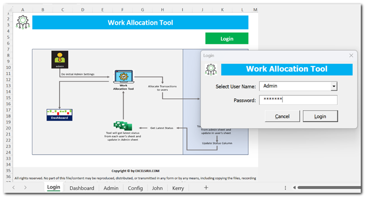The image size is (365, 197).
Task: Switch to the Dashboard sheet tab
Action: tap(82, 188)
